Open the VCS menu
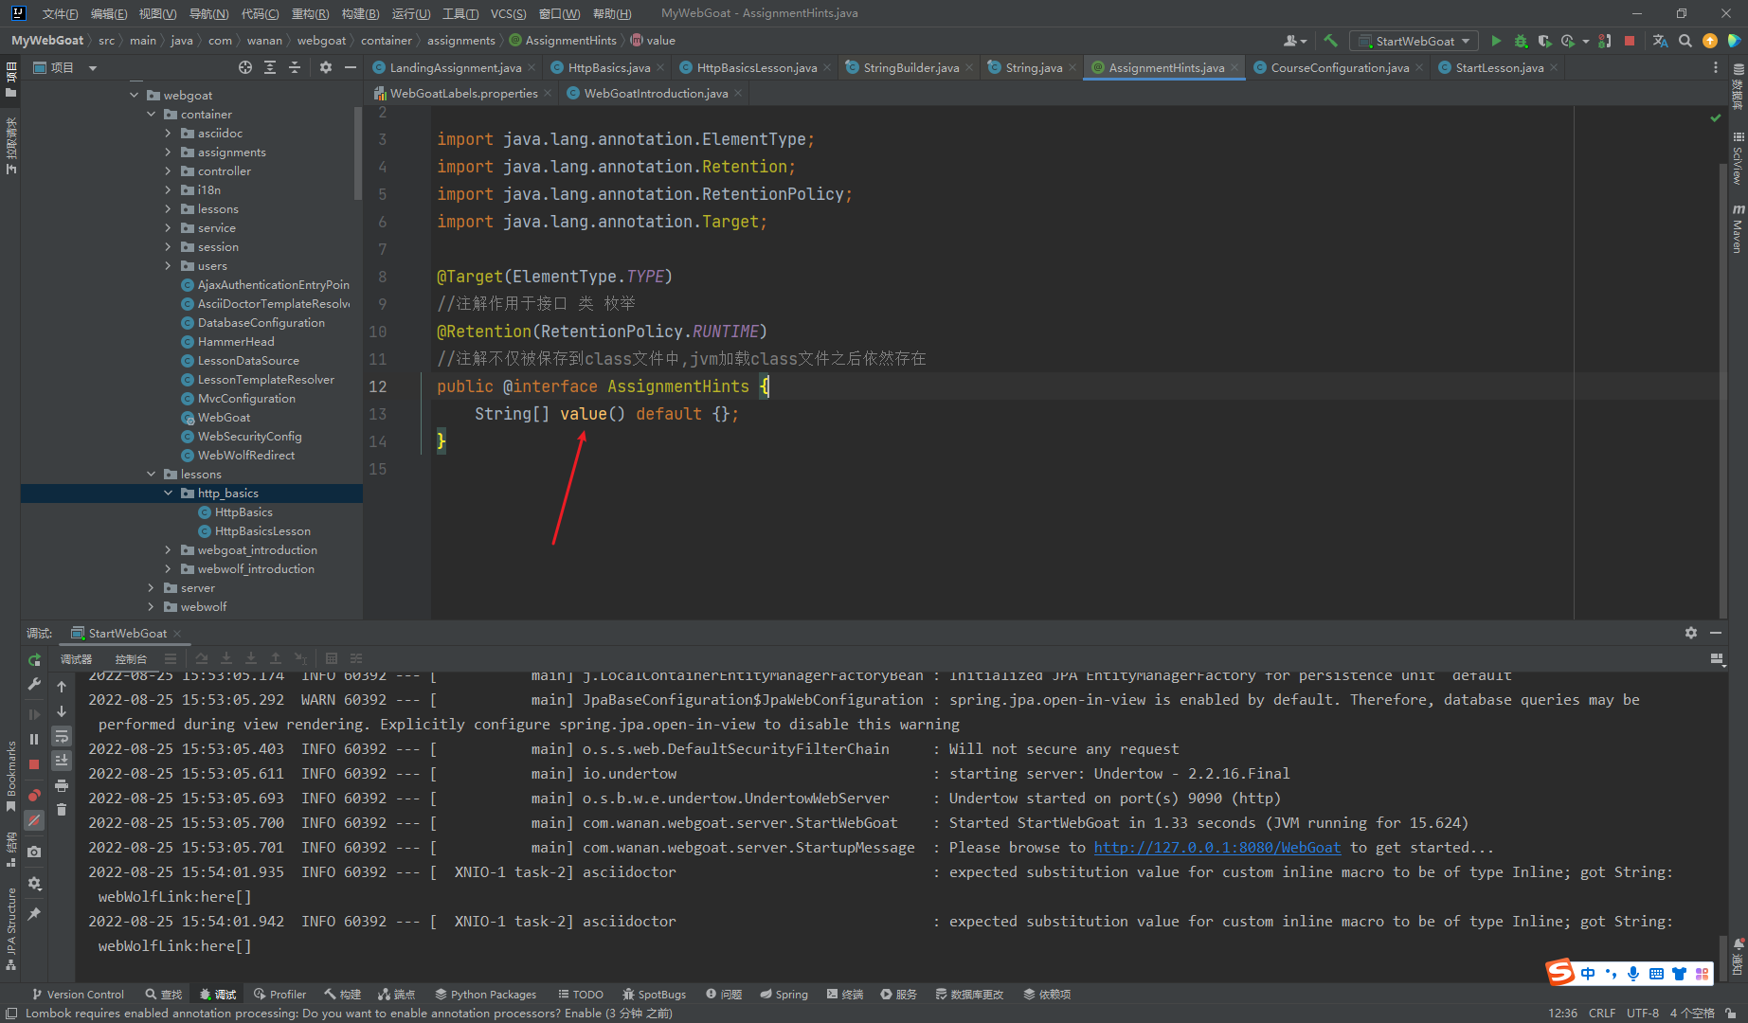Image resolution: width=1748 pixels, height=1023 pixels. pyautogui.click(x=508, y=13)
